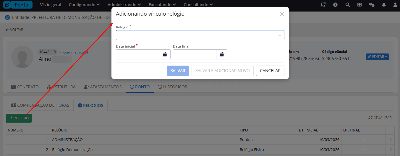This screenshot has width=400, height=156.
Task: Click the 1044/1 - 8 matrícula badge
Action: coord(48,52)
